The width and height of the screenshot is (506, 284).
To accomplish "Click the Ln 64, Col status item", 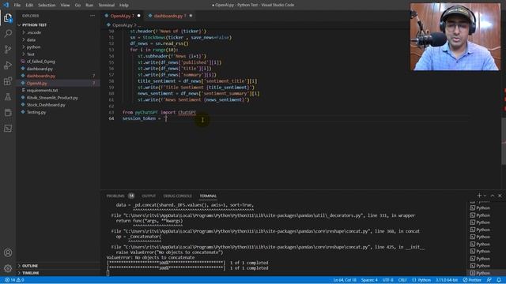I will pyautogui.click(x=345, y=280).
